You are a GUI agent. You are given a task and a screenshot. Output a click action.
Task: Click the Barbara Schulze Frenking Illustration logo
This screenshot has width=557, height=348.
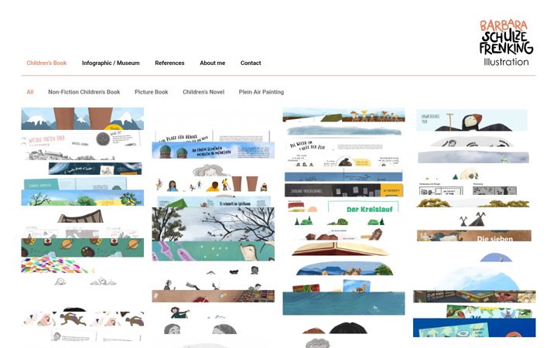506,43
